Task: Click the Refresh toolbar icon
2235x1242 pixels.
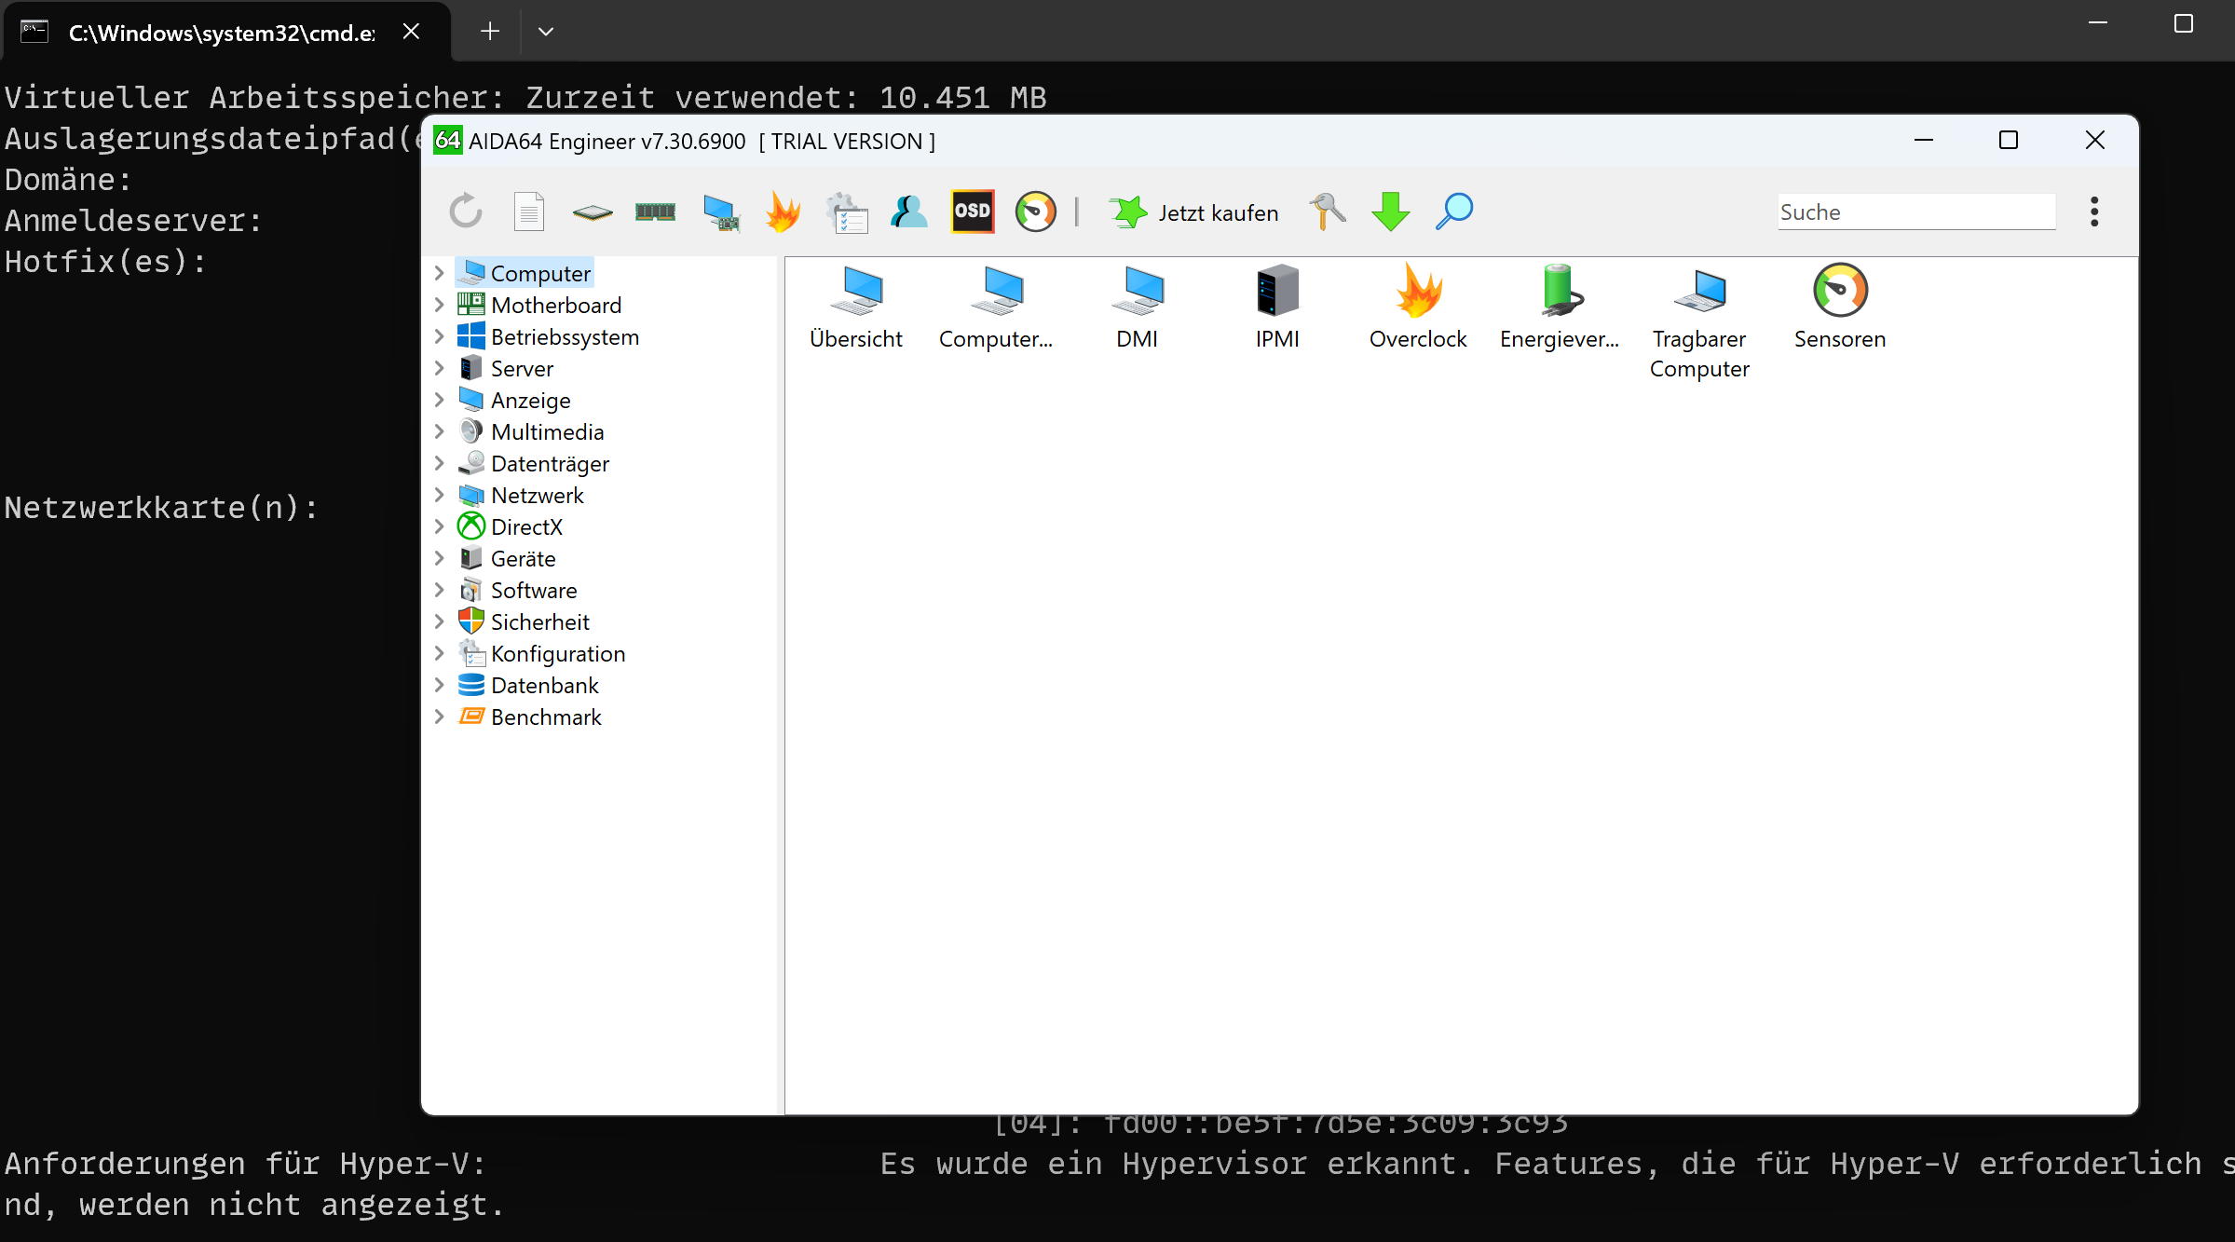Action: pos(466,212)
